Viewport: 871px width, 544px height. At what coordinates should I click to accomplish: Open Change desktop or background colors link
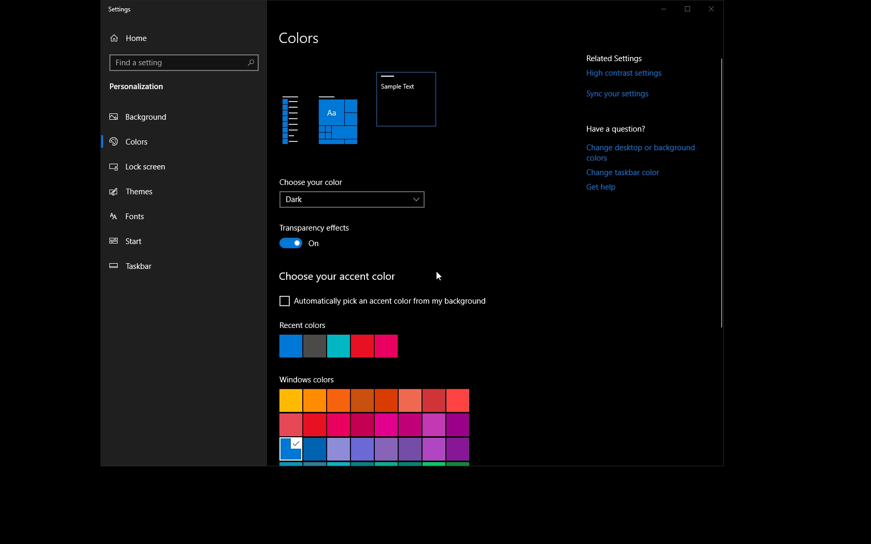pos(640,153)
